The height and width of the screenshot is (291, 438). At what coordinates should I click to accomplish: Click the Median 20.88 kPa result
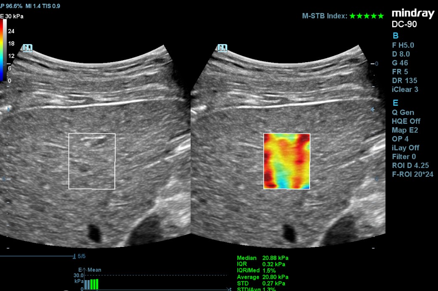click(263, 258)
